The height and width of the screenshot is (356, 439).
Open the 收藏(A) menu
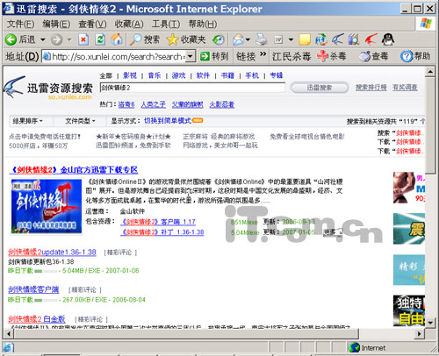(129, 24)
